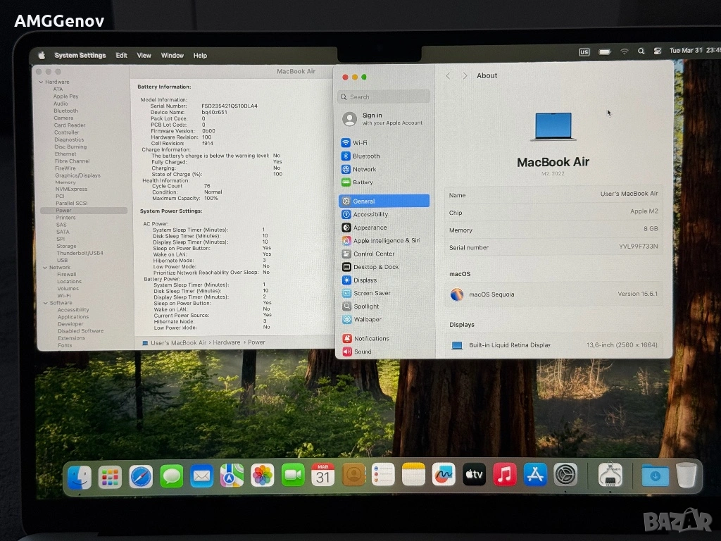Viewport: 721px width, 541px height.
Task: Open Spotlight search in the menu bar
Action: tap(641, 51)
